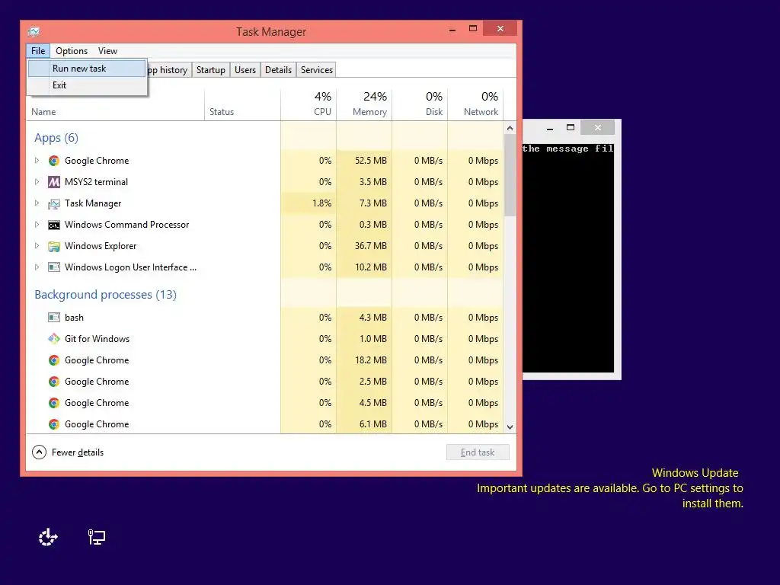Maximize the command prompt window
This screenshot has height=585, width=780.
click(570, 128)
